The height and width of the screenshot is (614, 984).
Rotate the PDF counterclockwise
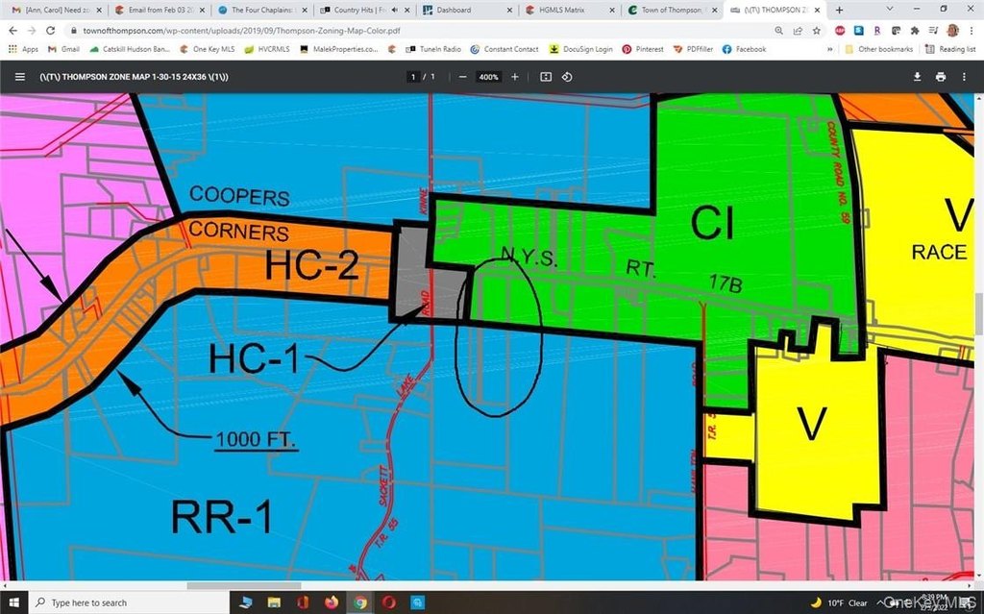coord(567,77)
